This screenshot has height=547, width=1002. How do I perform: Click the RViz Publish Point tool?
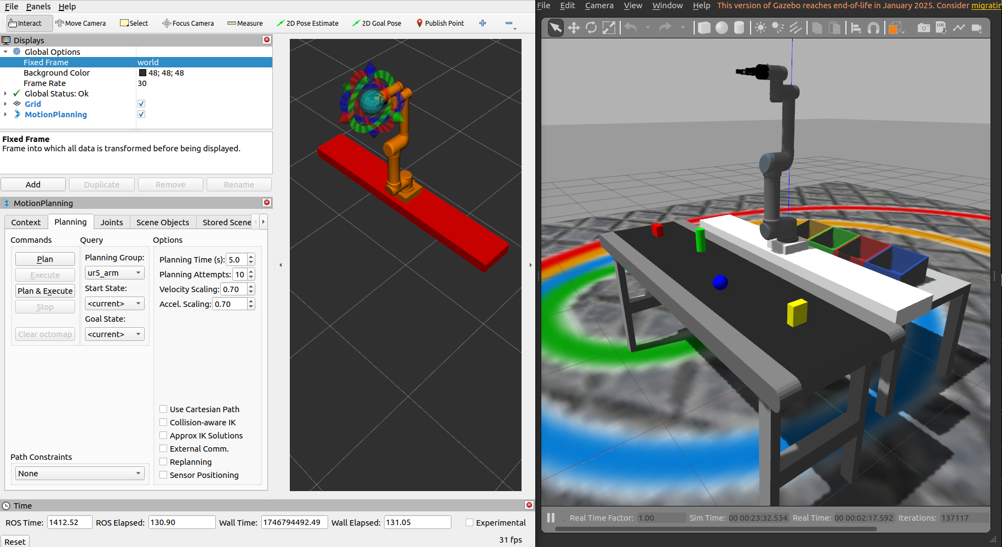440,23
